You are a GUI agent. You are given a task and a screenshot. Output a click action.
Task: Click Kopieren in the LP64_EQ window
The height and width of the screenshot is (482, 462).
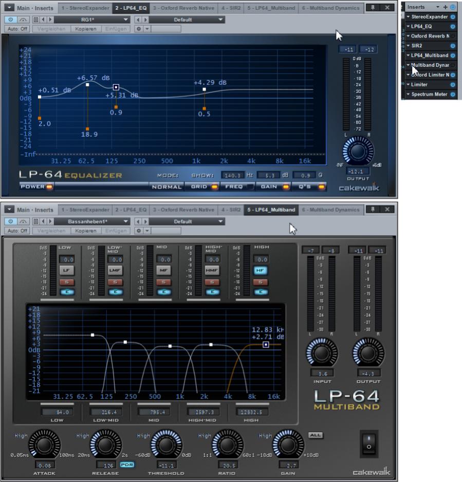[x=85, y=29]
